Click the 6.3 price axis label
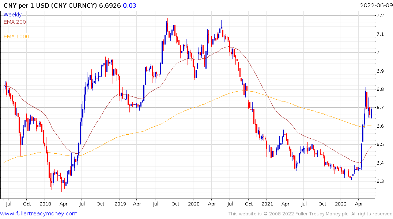393x219 pixels. [x=380, y=181]
